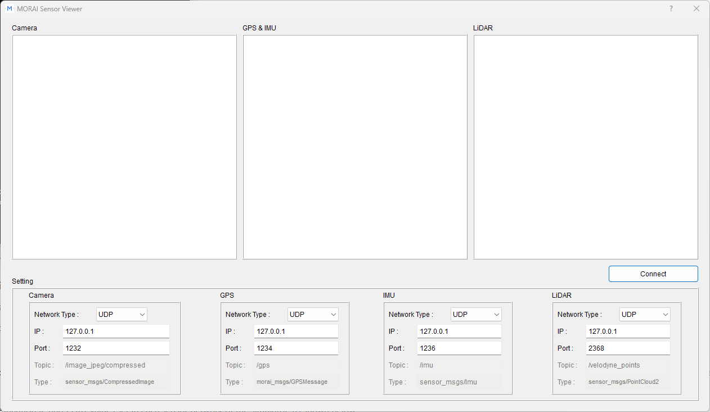Screen dimensions: 710x412
Task: Click the Camera IP address field
Action: [116, 332]
